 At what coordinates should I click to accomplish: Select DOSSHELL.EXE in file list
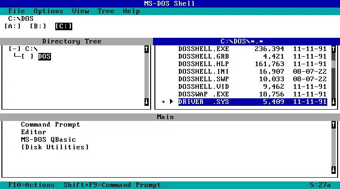pyautogui.click(x=253, y=49)
